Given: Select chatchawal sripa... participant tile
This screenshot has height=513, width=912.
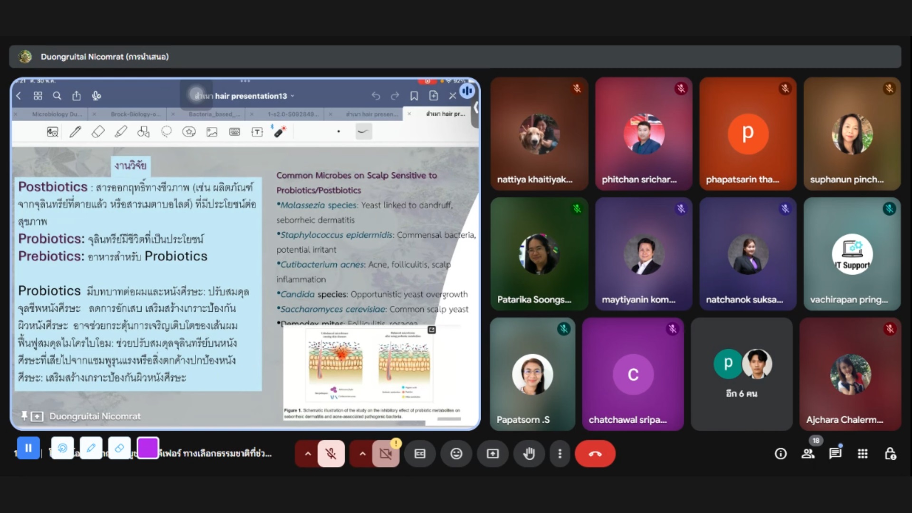Looking at the screenshot, I should pyautogui.click(x=633, y=374).
